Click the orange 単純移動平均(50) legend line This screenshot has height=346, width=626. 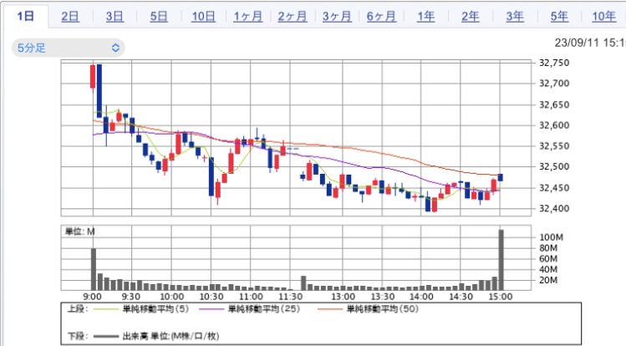tap(330, 309)
